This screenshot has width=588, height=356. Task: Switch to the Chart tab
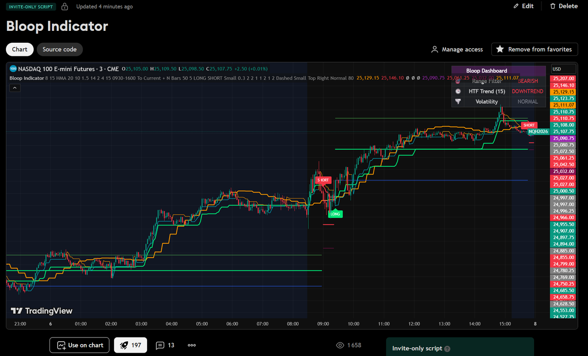[x=20, y=49]
